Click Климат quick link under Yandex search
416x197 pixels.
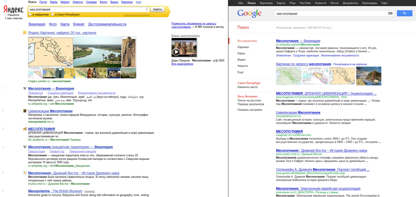pyautogui.click(x=79, y=24)
